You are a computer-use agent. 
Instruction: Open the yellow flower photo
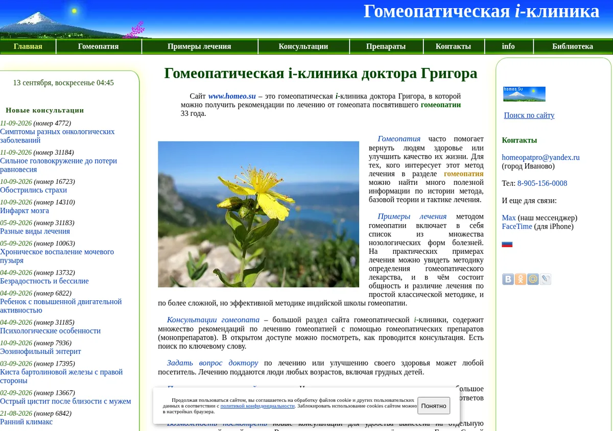[258, 214]
